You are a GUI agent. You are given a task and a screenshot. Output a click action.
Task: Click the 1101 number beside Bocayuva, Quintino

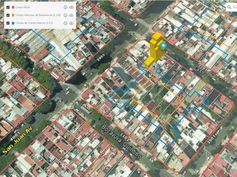[x=124, y=137]
